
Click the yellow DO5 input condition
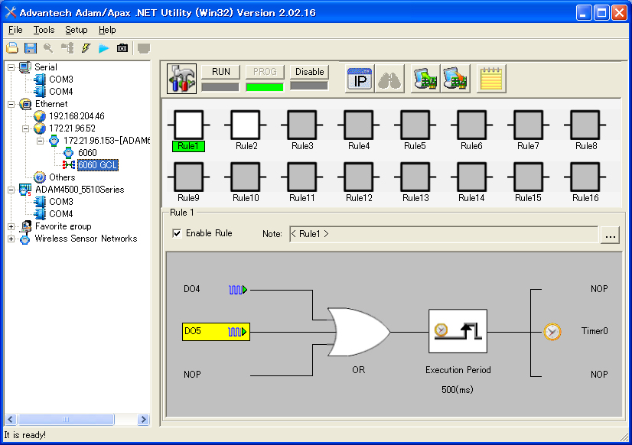pos(216,332)
